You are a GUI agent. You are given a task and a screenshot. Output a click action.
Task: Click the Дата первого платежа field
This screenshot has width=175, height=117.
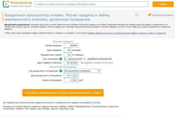pyautogui.click(x=71, y=63)
